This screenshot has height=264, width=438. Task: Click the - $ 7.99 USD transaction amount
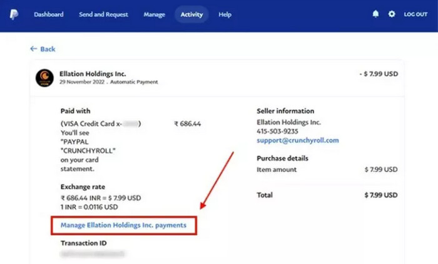click(379, 74)
